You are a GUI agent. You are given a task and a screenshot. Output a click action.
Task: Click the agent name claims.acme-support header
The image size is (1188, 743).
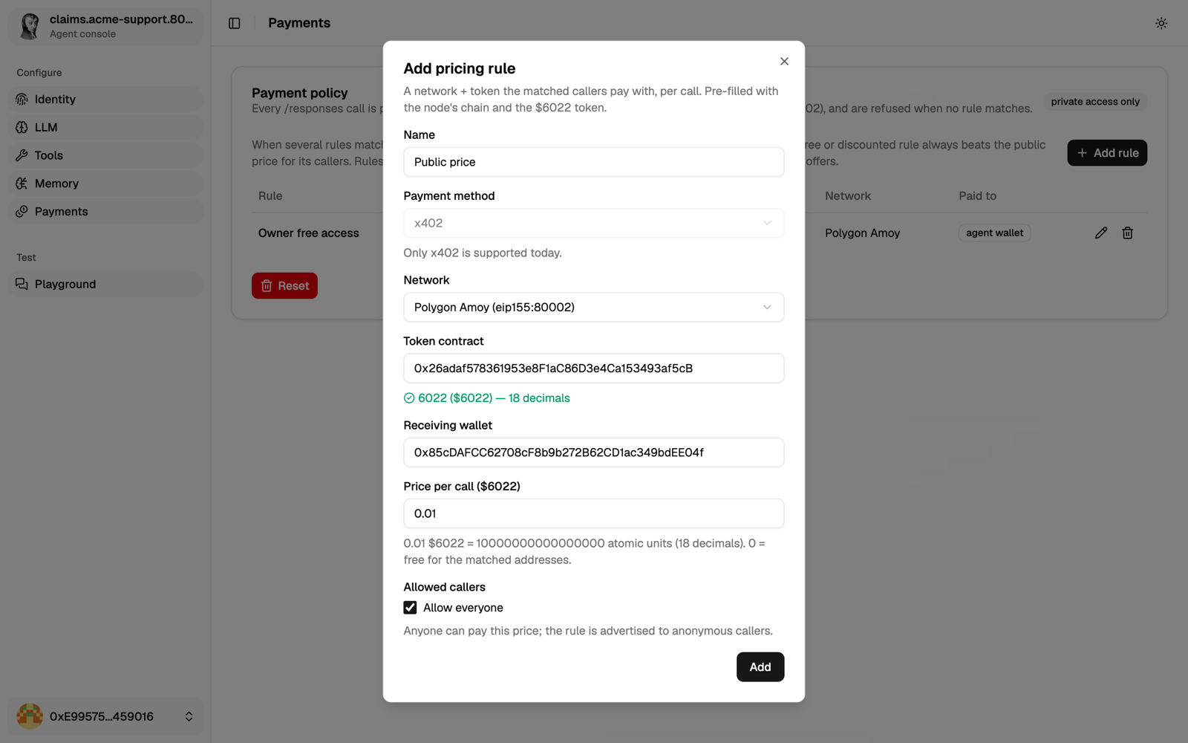121,19
